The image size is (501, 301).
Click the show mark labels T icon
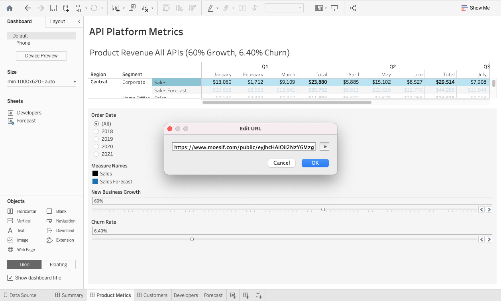tap(242, 8)
